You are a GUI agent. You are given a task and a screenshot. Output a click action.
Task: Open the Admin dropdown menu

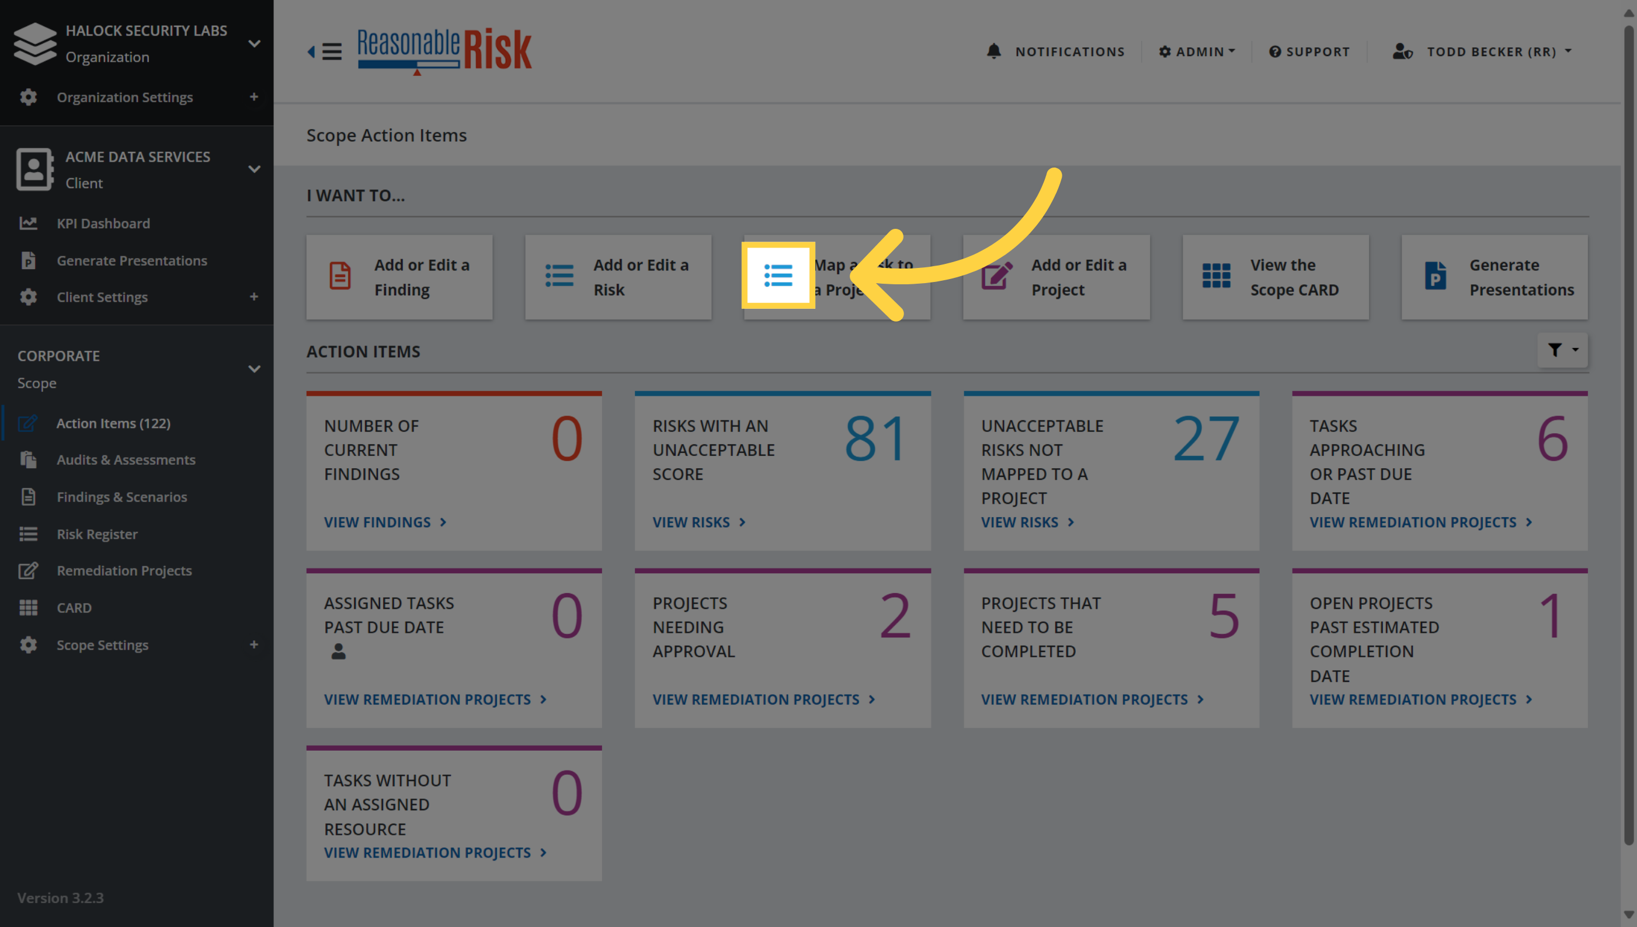pyautogui.click(x=1197, y=51)
